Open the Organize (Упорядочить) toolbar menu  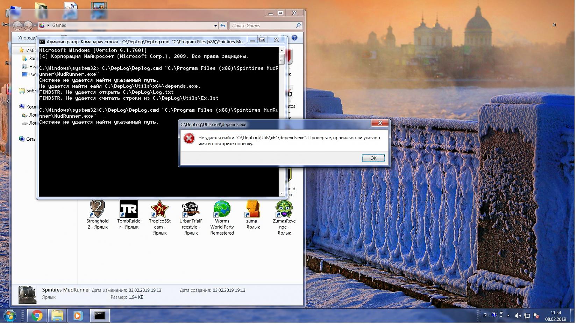(27, 38)
